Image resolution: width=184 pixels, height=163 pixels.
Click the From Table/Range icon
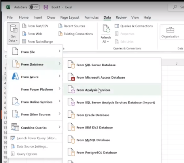point(24,42)
